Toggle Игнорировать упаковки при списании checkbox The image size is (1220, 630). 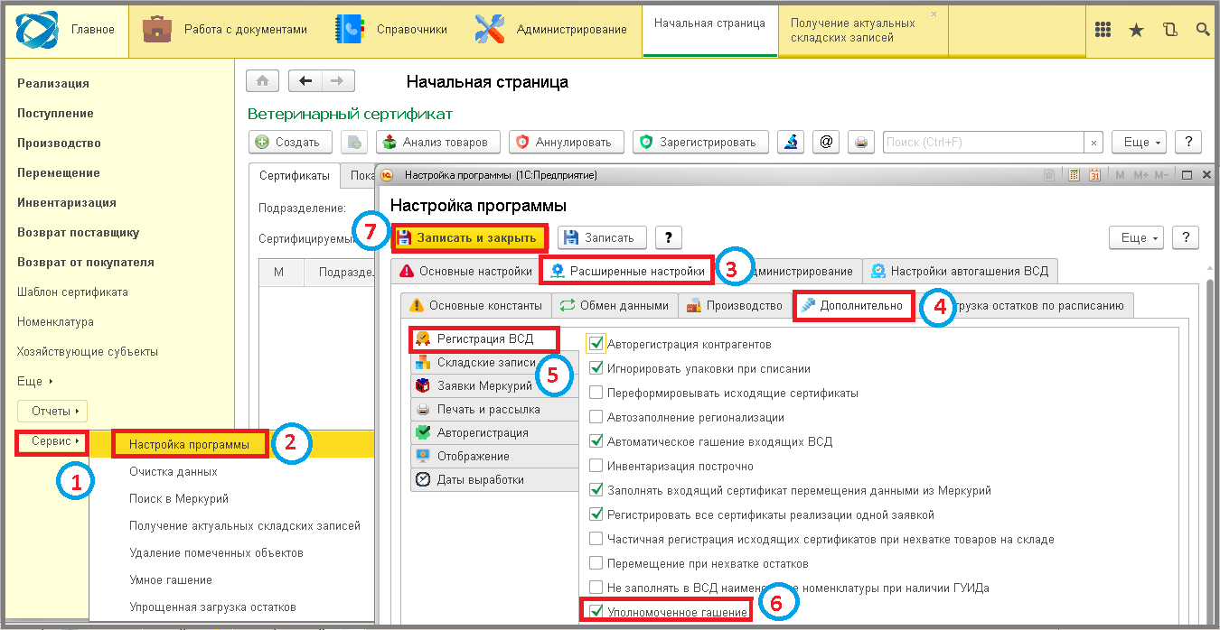click(x=596, y=368)
